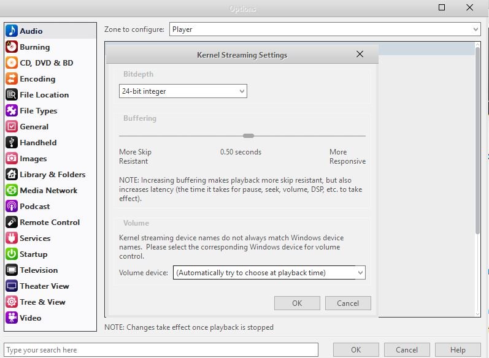The image size is (489, 358).
Task: Open File Location via its icon
Action: tap(11, 95)
